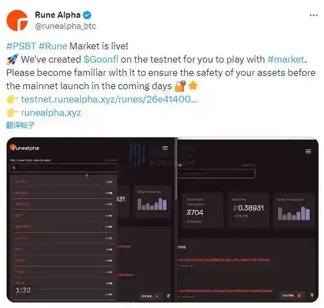The image size is (324, 308).
Task: Click search field in left panel
Action: tap(64, 168)
